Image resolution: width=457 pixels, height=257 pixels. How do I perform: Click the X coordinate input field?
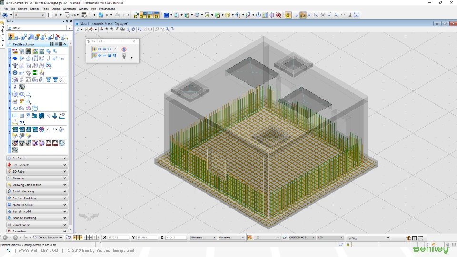[119, 238]
